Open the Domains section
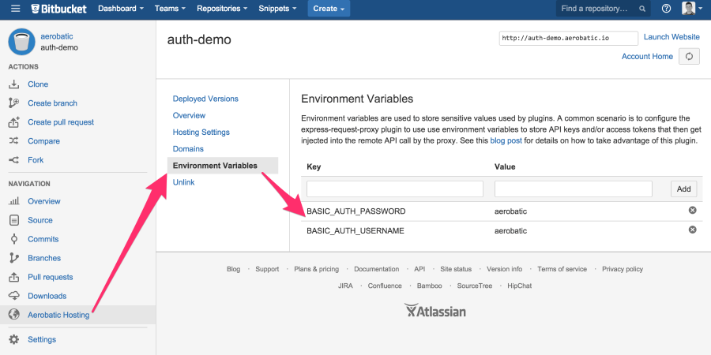The width and height of the screenshot is (711, 355). 188,149
